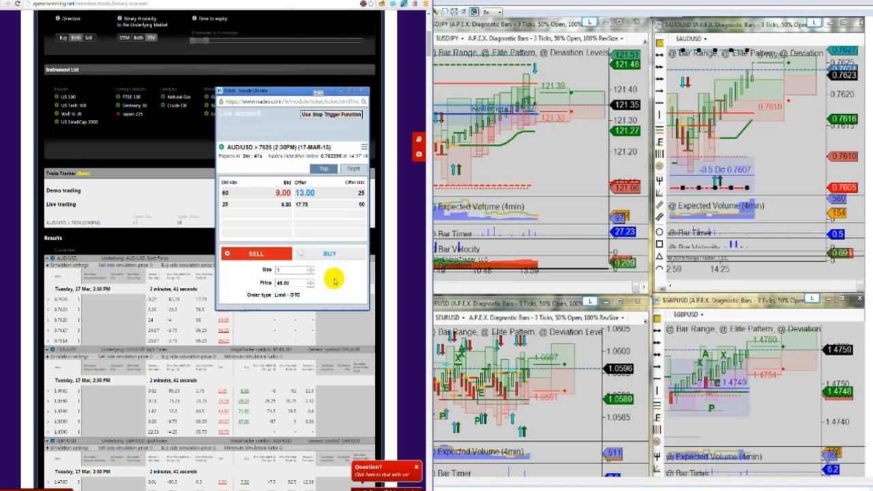Focus the Nadex ticket address bar

click(x=291, y=102)
